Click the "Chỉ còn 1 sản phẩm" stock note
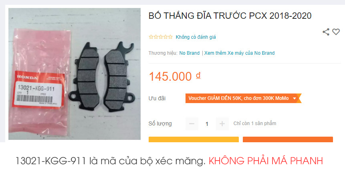 (255, 123)
